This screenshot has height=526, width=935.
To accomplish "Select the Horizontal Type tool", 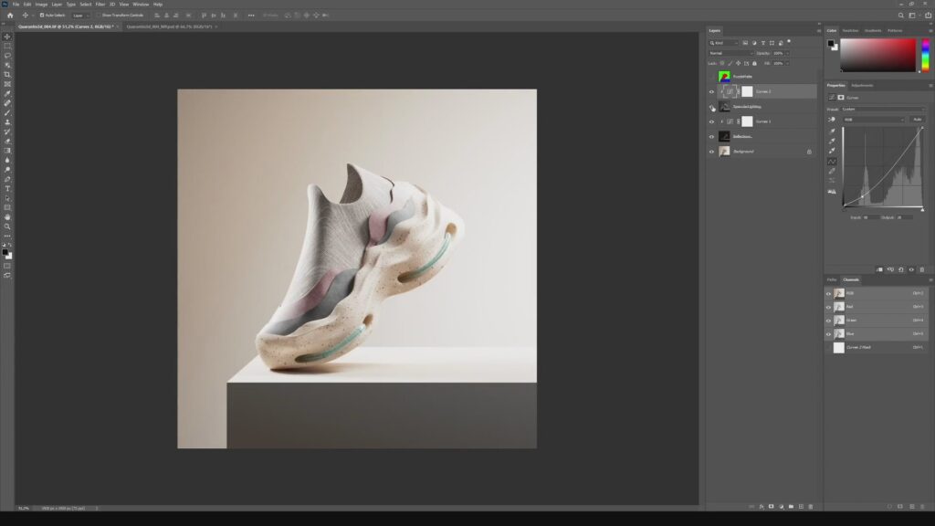I will tap(7, 188).
